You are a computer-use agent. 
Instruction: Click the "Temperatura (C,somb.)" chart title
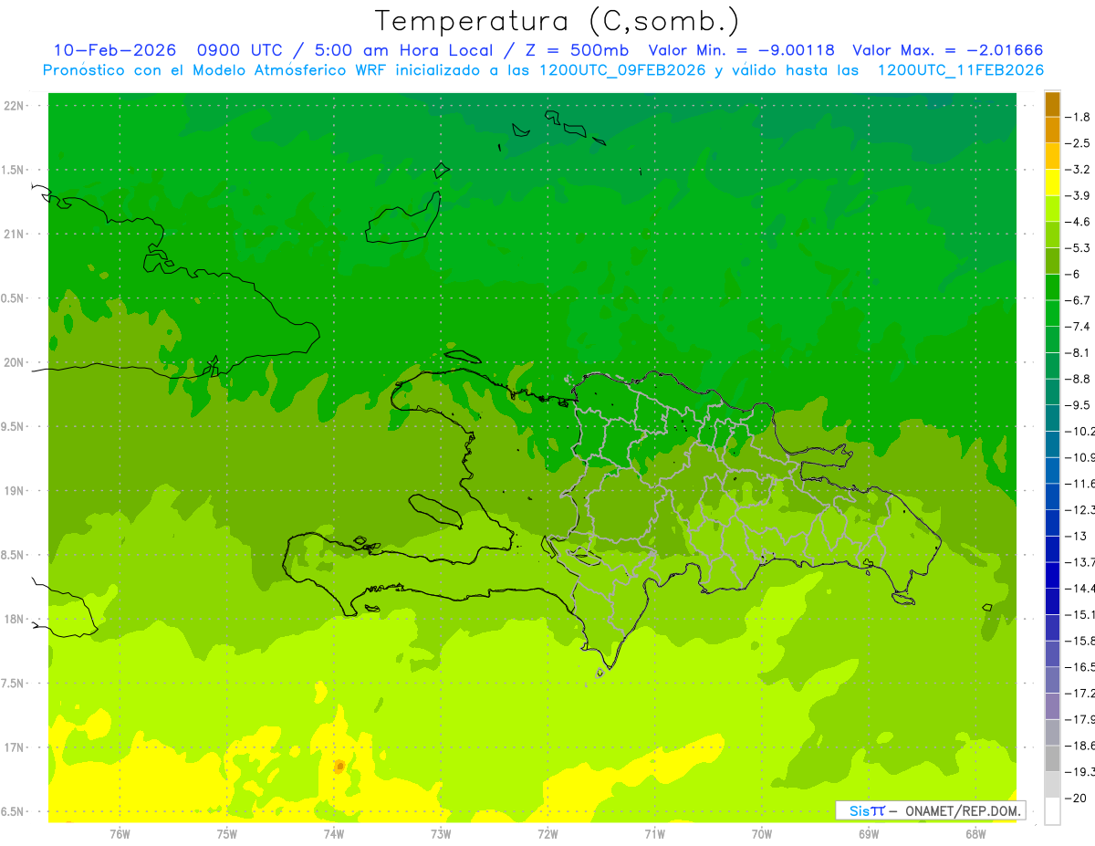558,21
